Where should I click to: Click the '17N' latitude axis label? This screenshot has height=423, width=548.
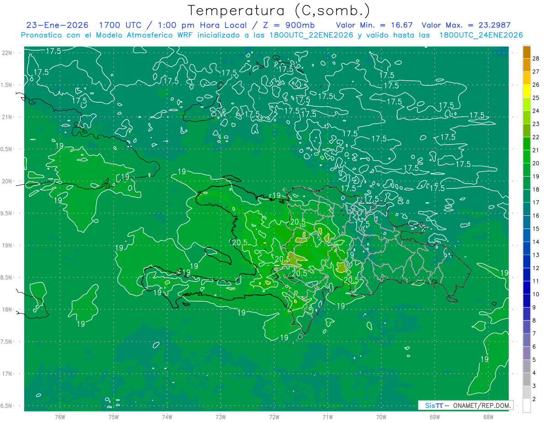click(x=8, y=374)
